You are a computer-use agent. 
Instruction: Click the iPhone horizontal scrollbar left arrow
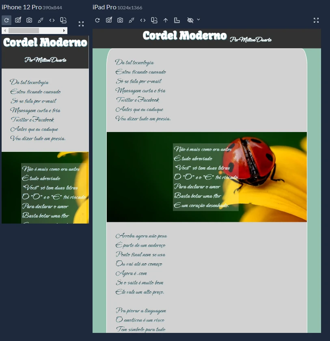5,30
